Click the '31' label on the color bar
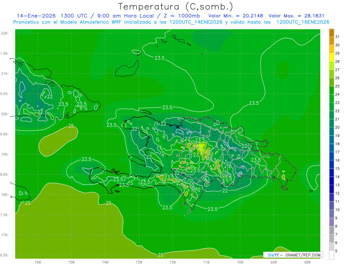The height and width of the screenshot is (266, 345). [337, 37]
